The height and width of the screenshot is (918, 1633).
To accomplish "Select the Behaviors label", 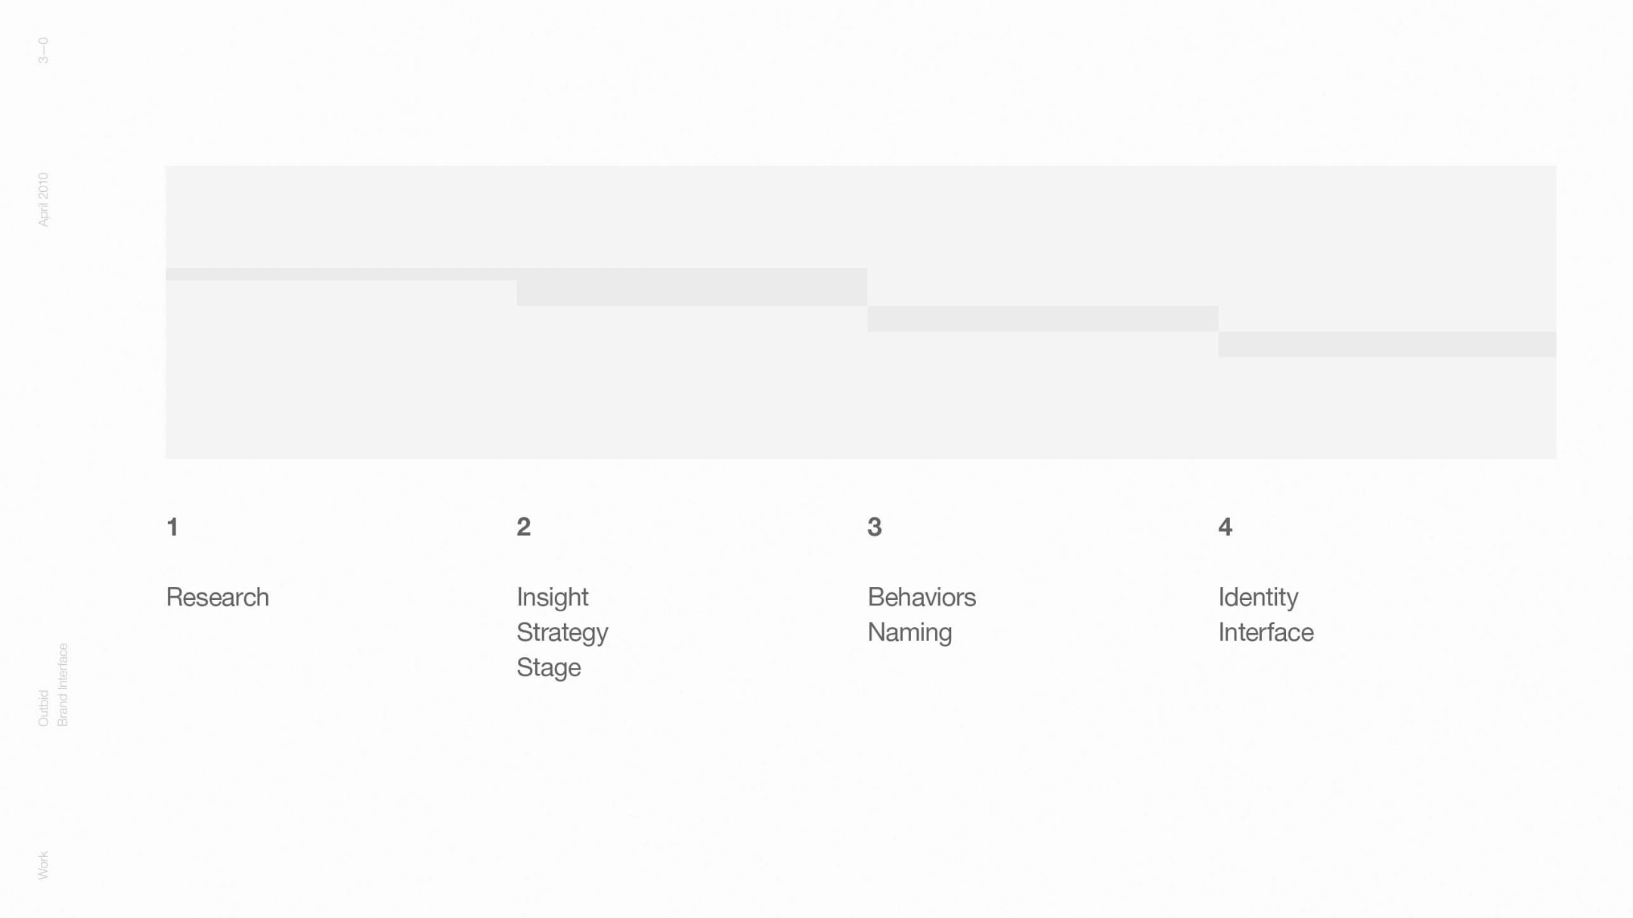I will pyautogui.click(x=921, y=597).
